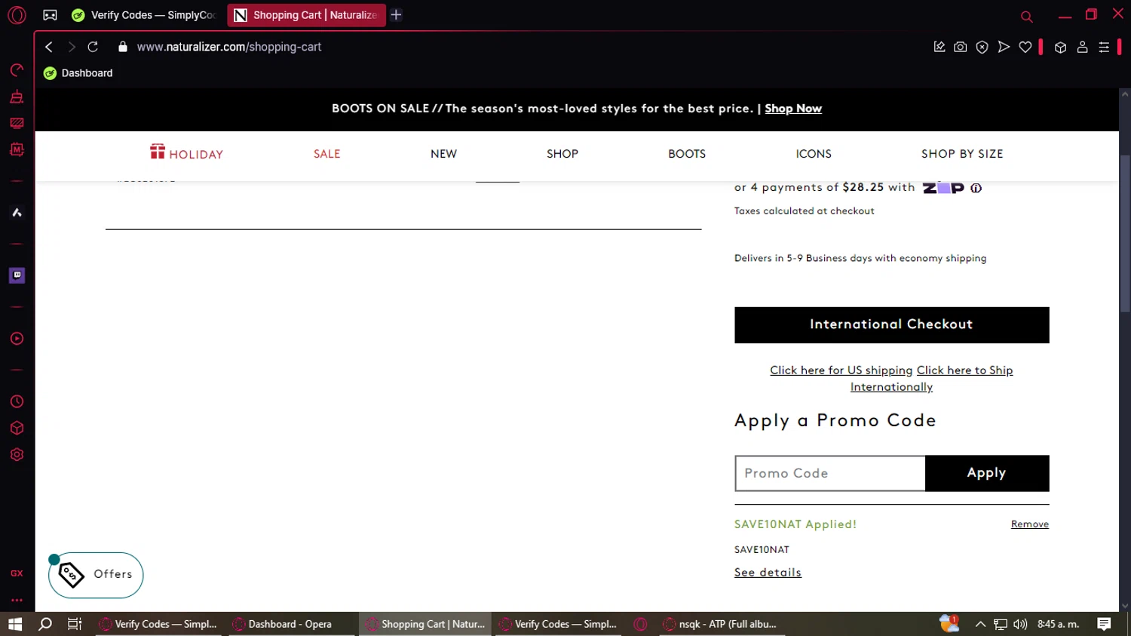Reload the current page
This screenshot has height=636, width=1131.
[93, 47]
